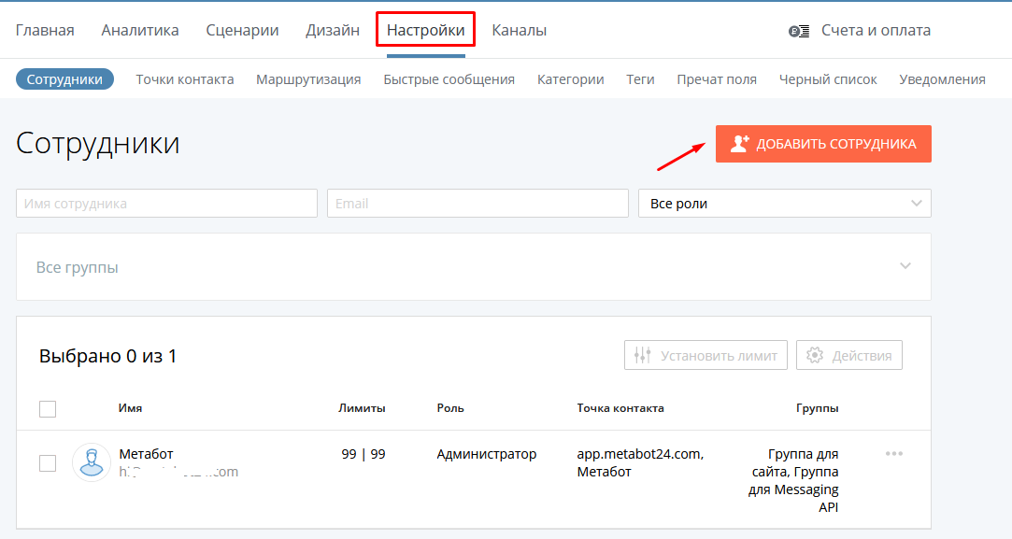Open the Каналы top menu tab

[x=519, y=30]
